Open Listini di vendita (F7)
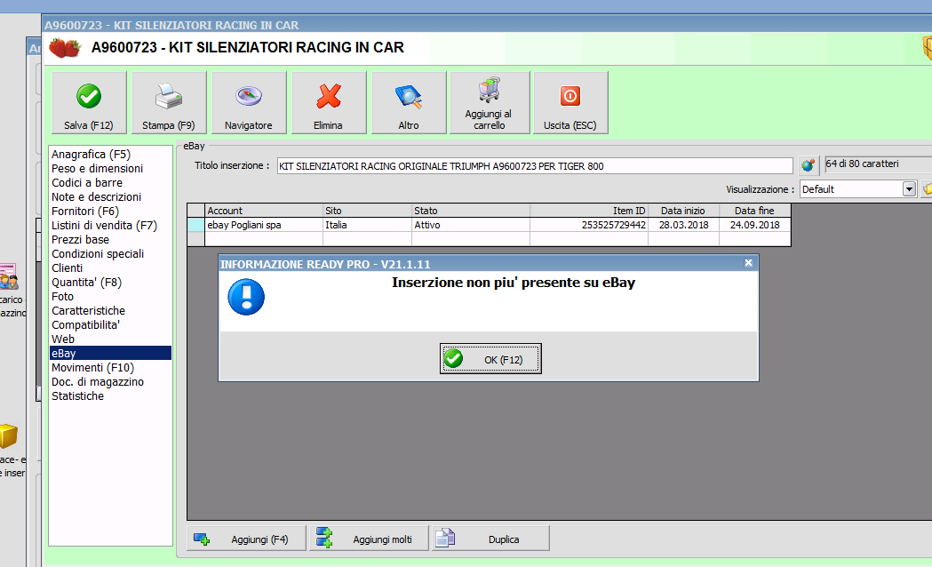Viewport: 932px width, 567px height. click(110, 225)
